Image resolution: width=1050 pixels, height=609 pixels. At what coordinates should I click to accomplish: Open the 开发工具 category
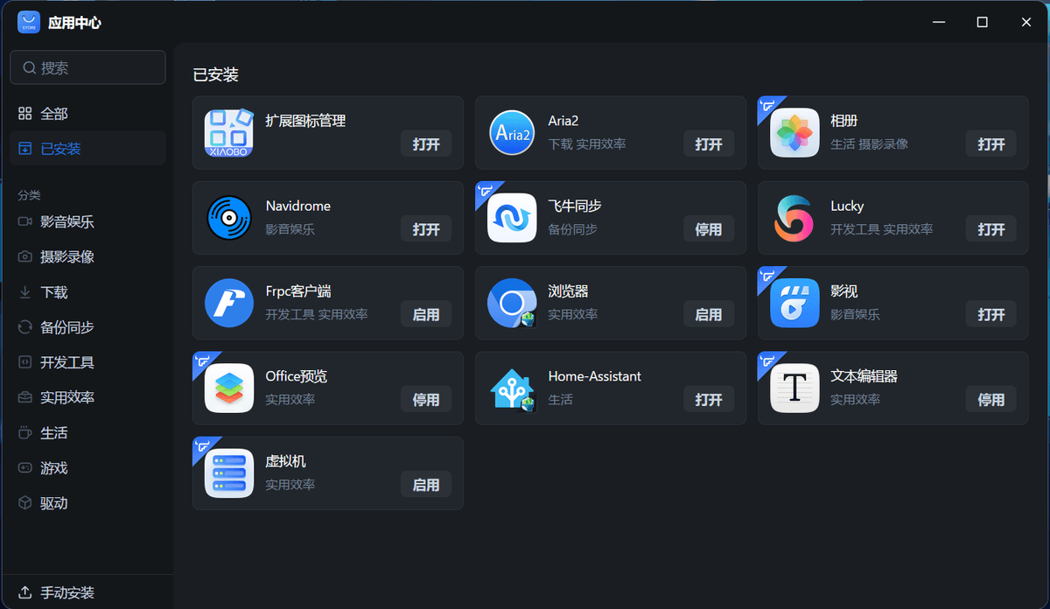tap(66, 362)
